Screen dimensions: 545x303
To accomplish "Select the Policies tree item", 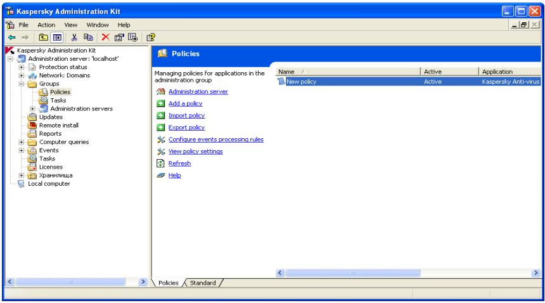I will point(60,92).
